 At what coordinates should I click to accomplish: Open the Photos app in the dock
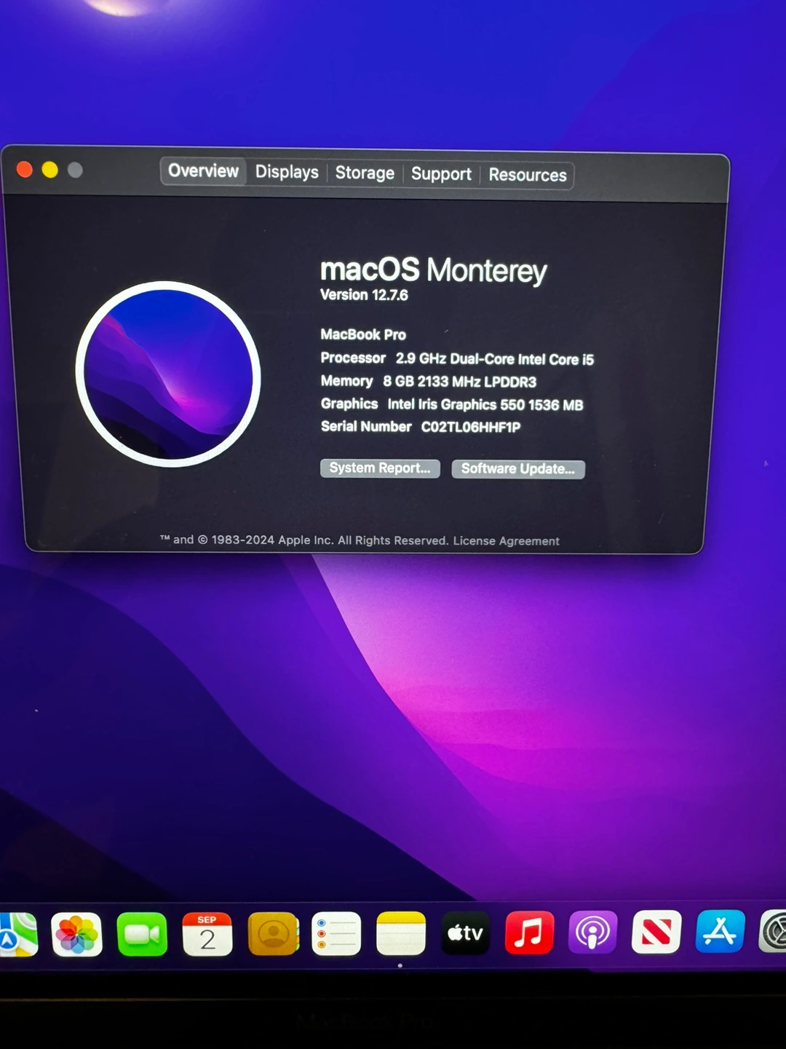pyautogui.click(x=76, y=934)
